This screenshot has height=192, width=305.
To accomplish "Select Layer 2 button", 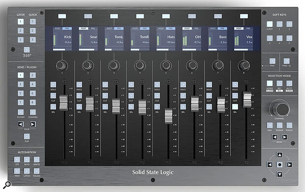I will tap(21, 30).
